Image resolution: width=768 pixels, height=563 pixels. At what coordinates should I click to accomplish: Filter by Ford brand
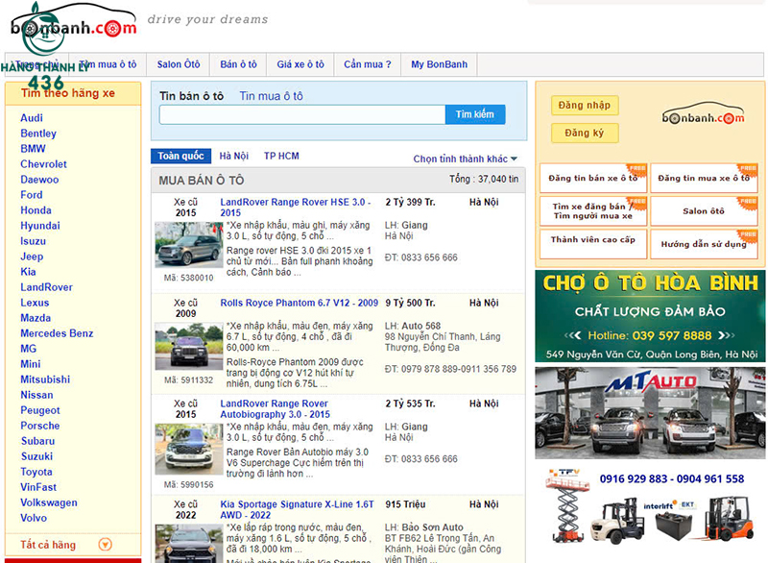point(32,194)
